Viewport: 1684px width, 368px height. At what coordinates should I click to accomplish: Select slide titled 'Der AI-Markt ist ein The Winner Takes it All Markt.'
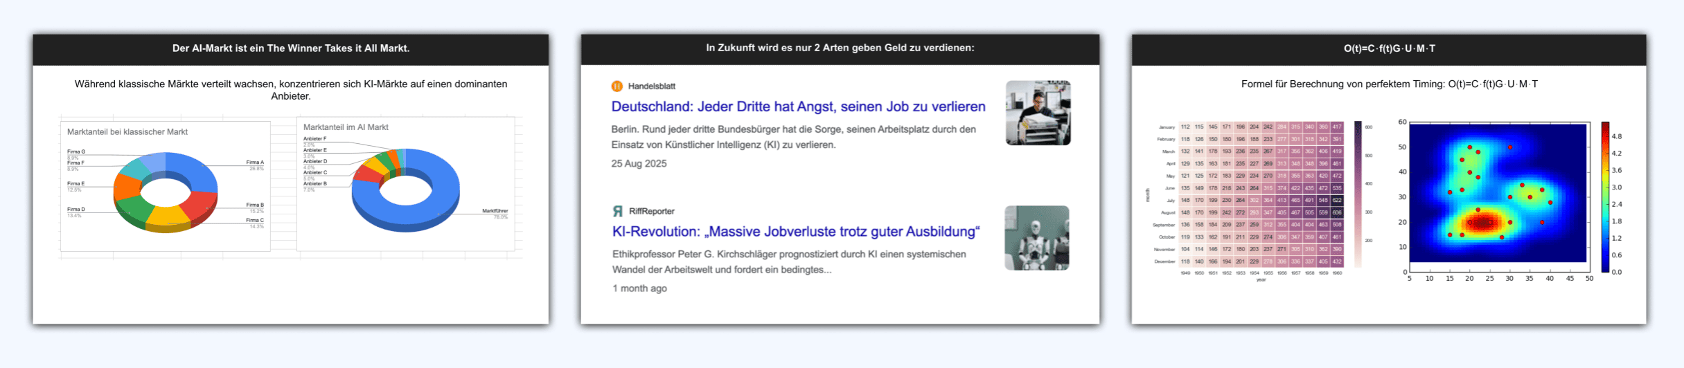click(291, 48)
